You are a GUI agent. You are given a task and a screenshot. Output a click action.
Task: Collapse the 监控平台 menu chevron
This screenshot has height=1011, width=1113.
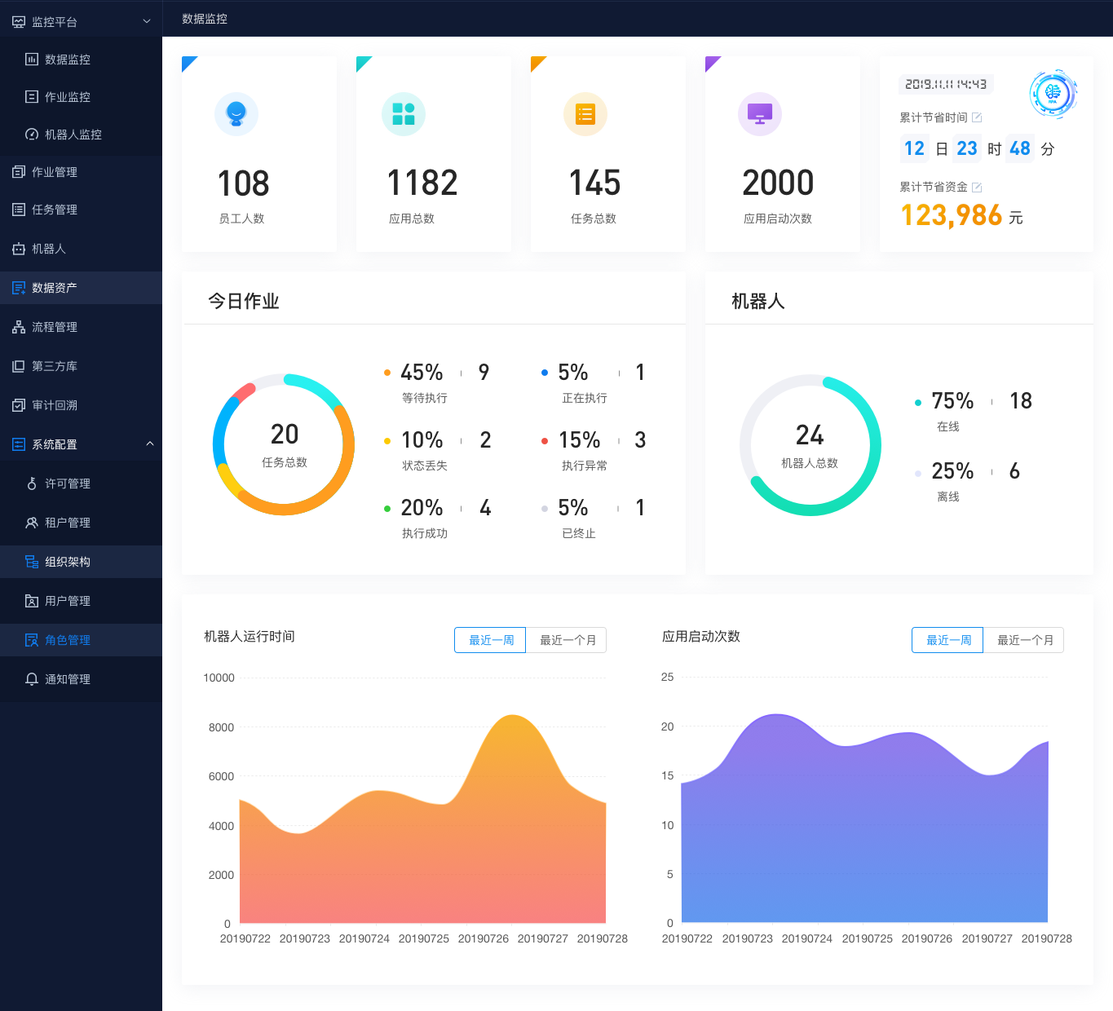(147, 21)
